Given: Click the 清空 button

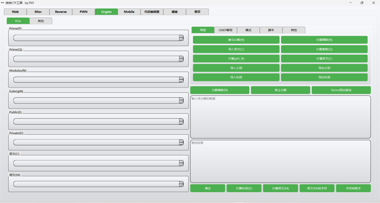Looking at the screenshot, I should [208, 188].
